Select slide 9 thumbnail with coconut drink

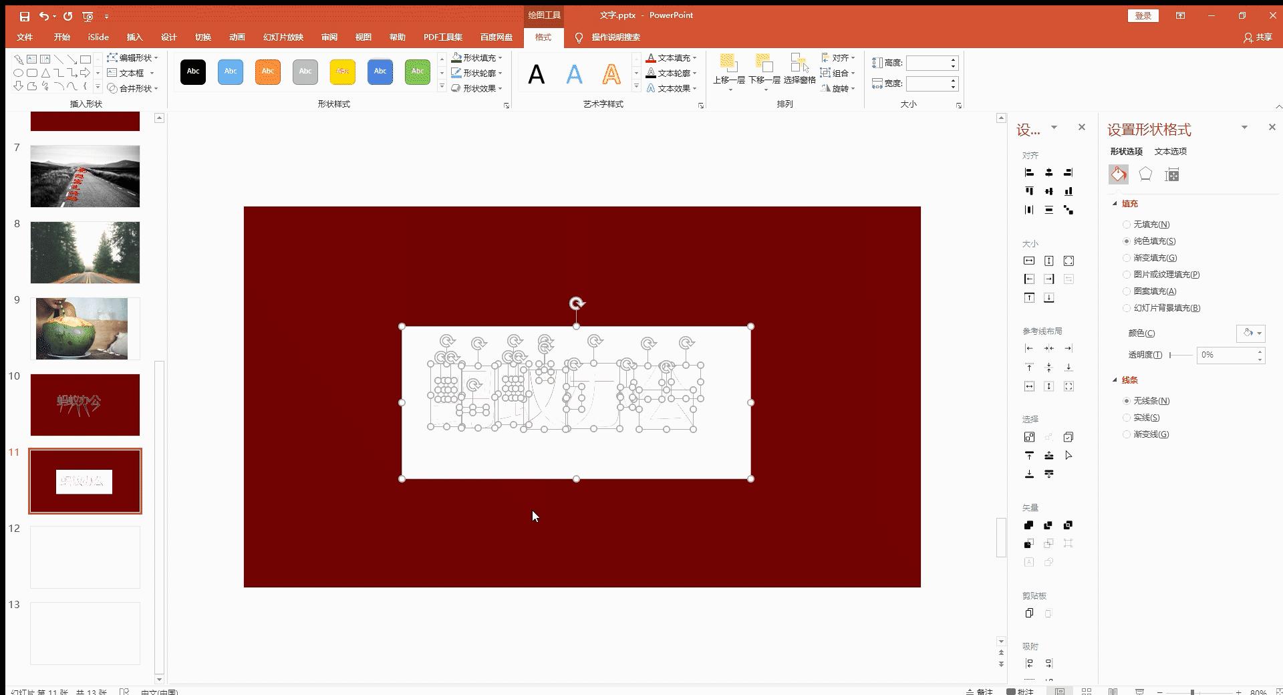click(x=85, y=329)
